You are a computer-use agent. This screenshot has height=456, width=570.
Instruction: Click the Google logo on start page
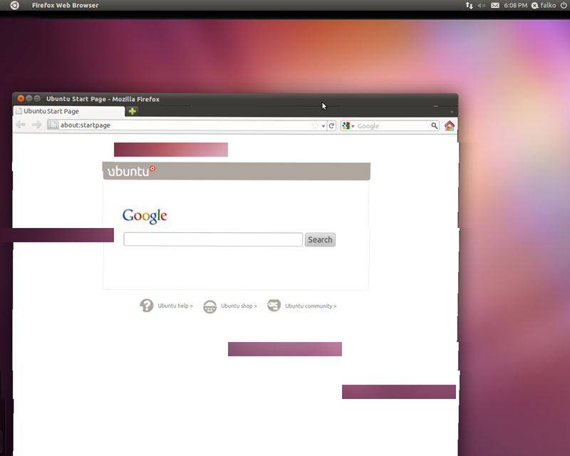pyautogui.click(x=145, y=216)
